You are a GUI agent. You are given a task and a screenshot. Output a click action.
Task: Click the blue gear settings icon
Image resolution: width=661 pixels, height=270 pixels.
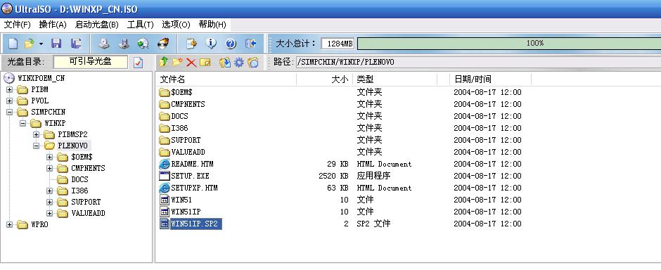239,63
